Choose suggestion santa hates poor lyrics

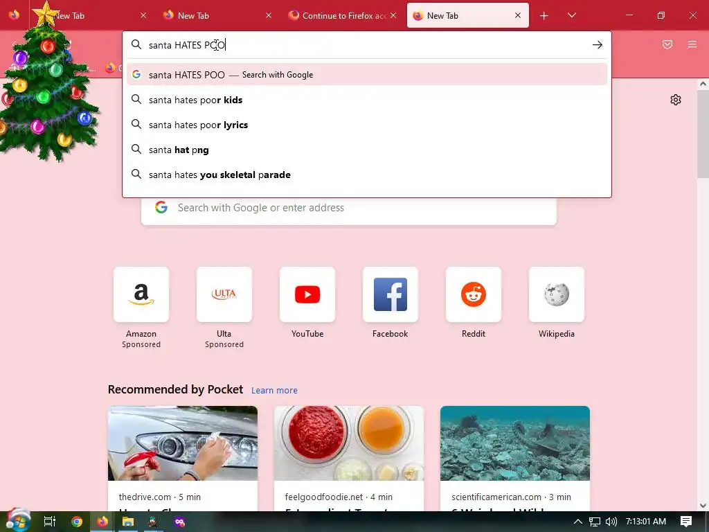[x=367, y=125]
